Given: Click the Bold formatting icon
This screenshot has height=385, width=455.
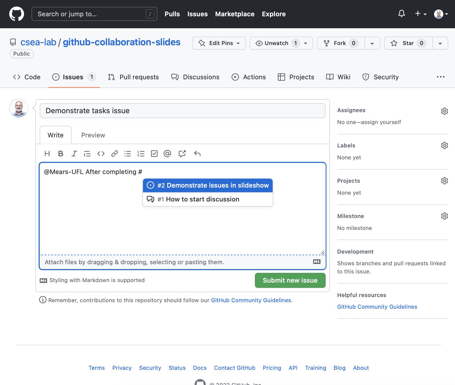Looking at the screenshot, I should tap(61, 154).
